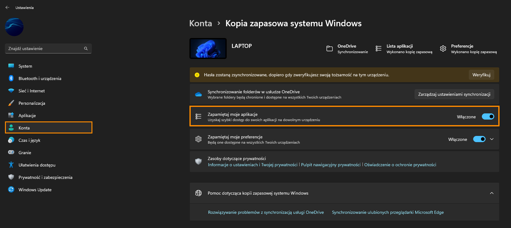Select Personalizacja in the sidebar
The height and width of the screenshot is (228, 511).
click(49, 103)
